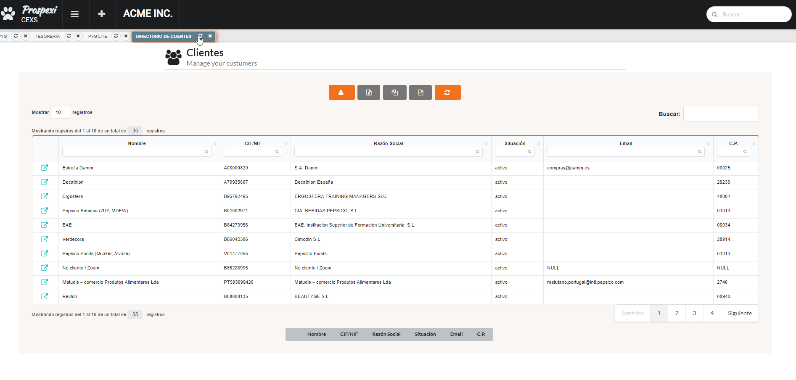Open the Verdecora client record
The width and height of the screenshot is (796, 380).
(x=44, y=239)
